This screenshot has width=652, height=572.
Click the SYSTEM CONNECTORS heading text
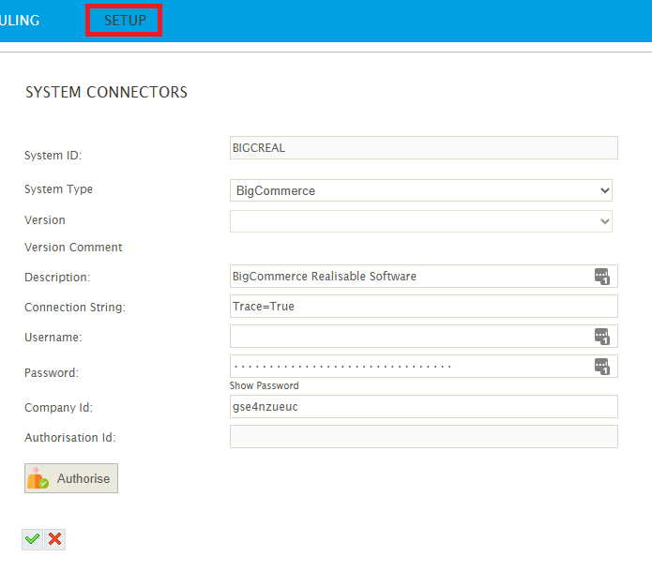click(106, 92)
